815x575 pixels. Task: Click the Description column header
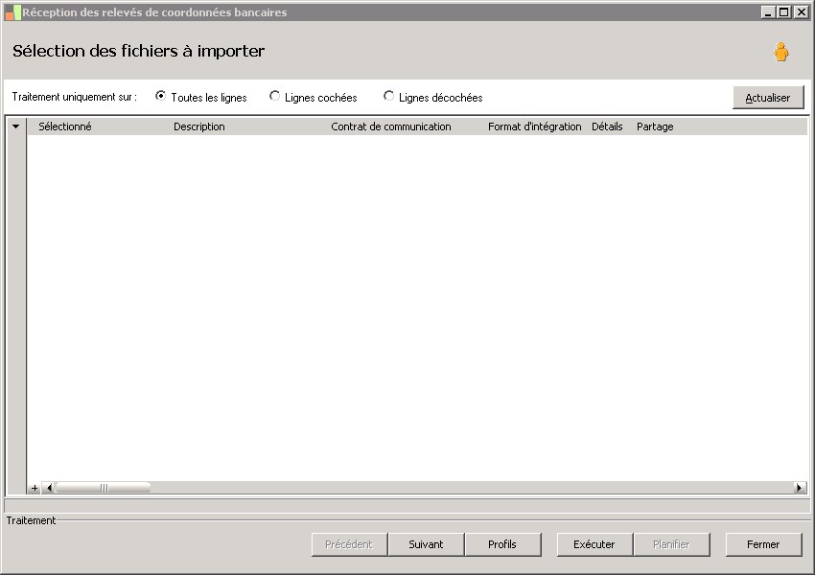click(x=199, y=126)
